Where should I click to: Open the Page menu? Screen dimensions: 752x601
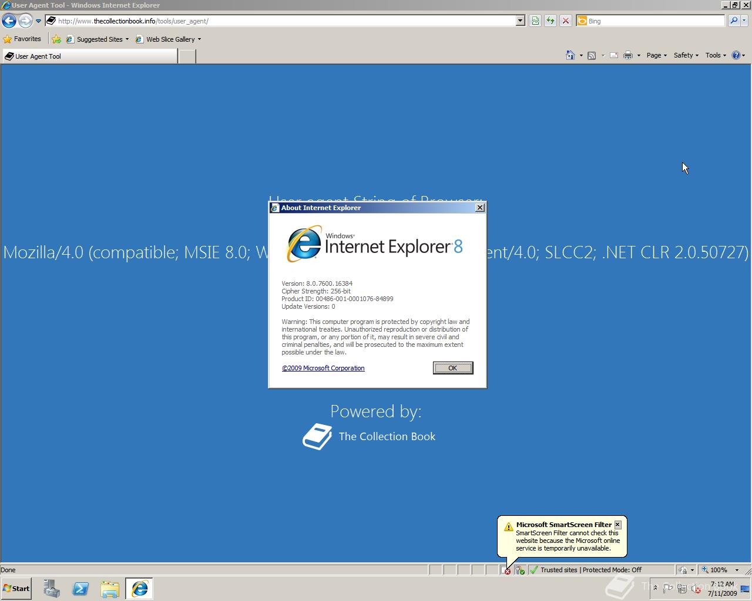(656, 55)
